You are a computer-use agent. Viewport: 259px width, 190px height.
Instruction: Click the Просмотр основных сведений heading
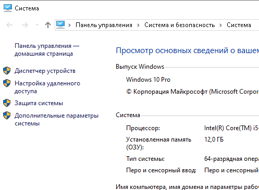click(188, 50)
